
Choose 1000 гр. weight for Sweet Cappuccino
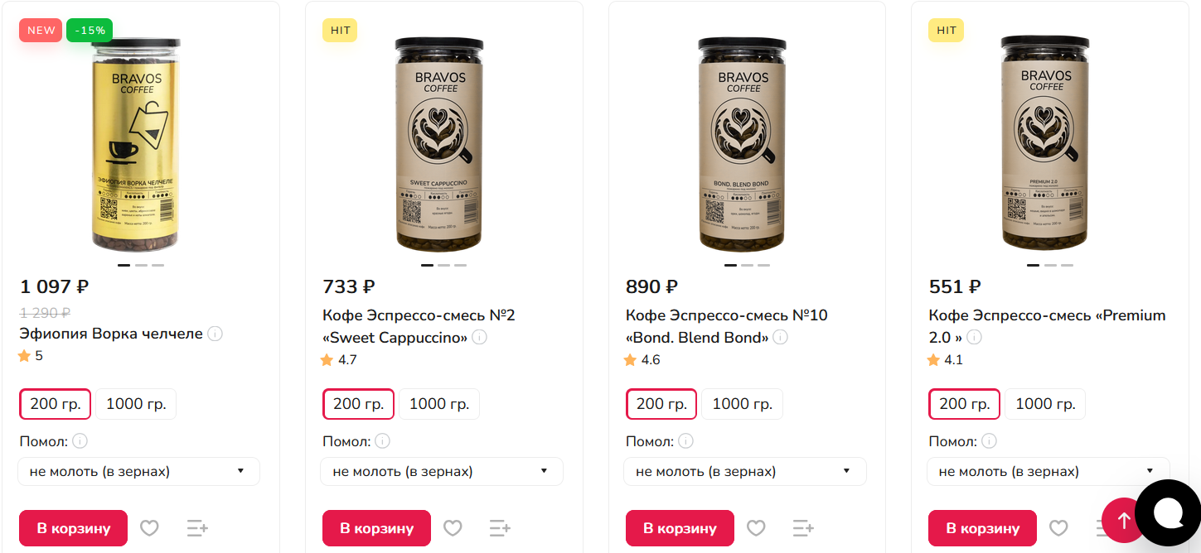[439, 404]
